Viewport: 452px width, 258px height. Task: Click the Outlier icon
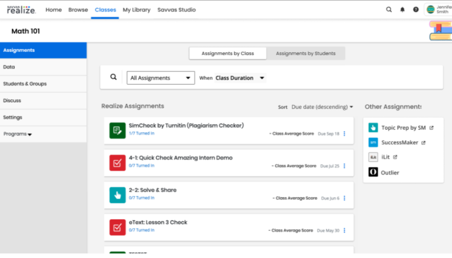click(373, 172)
